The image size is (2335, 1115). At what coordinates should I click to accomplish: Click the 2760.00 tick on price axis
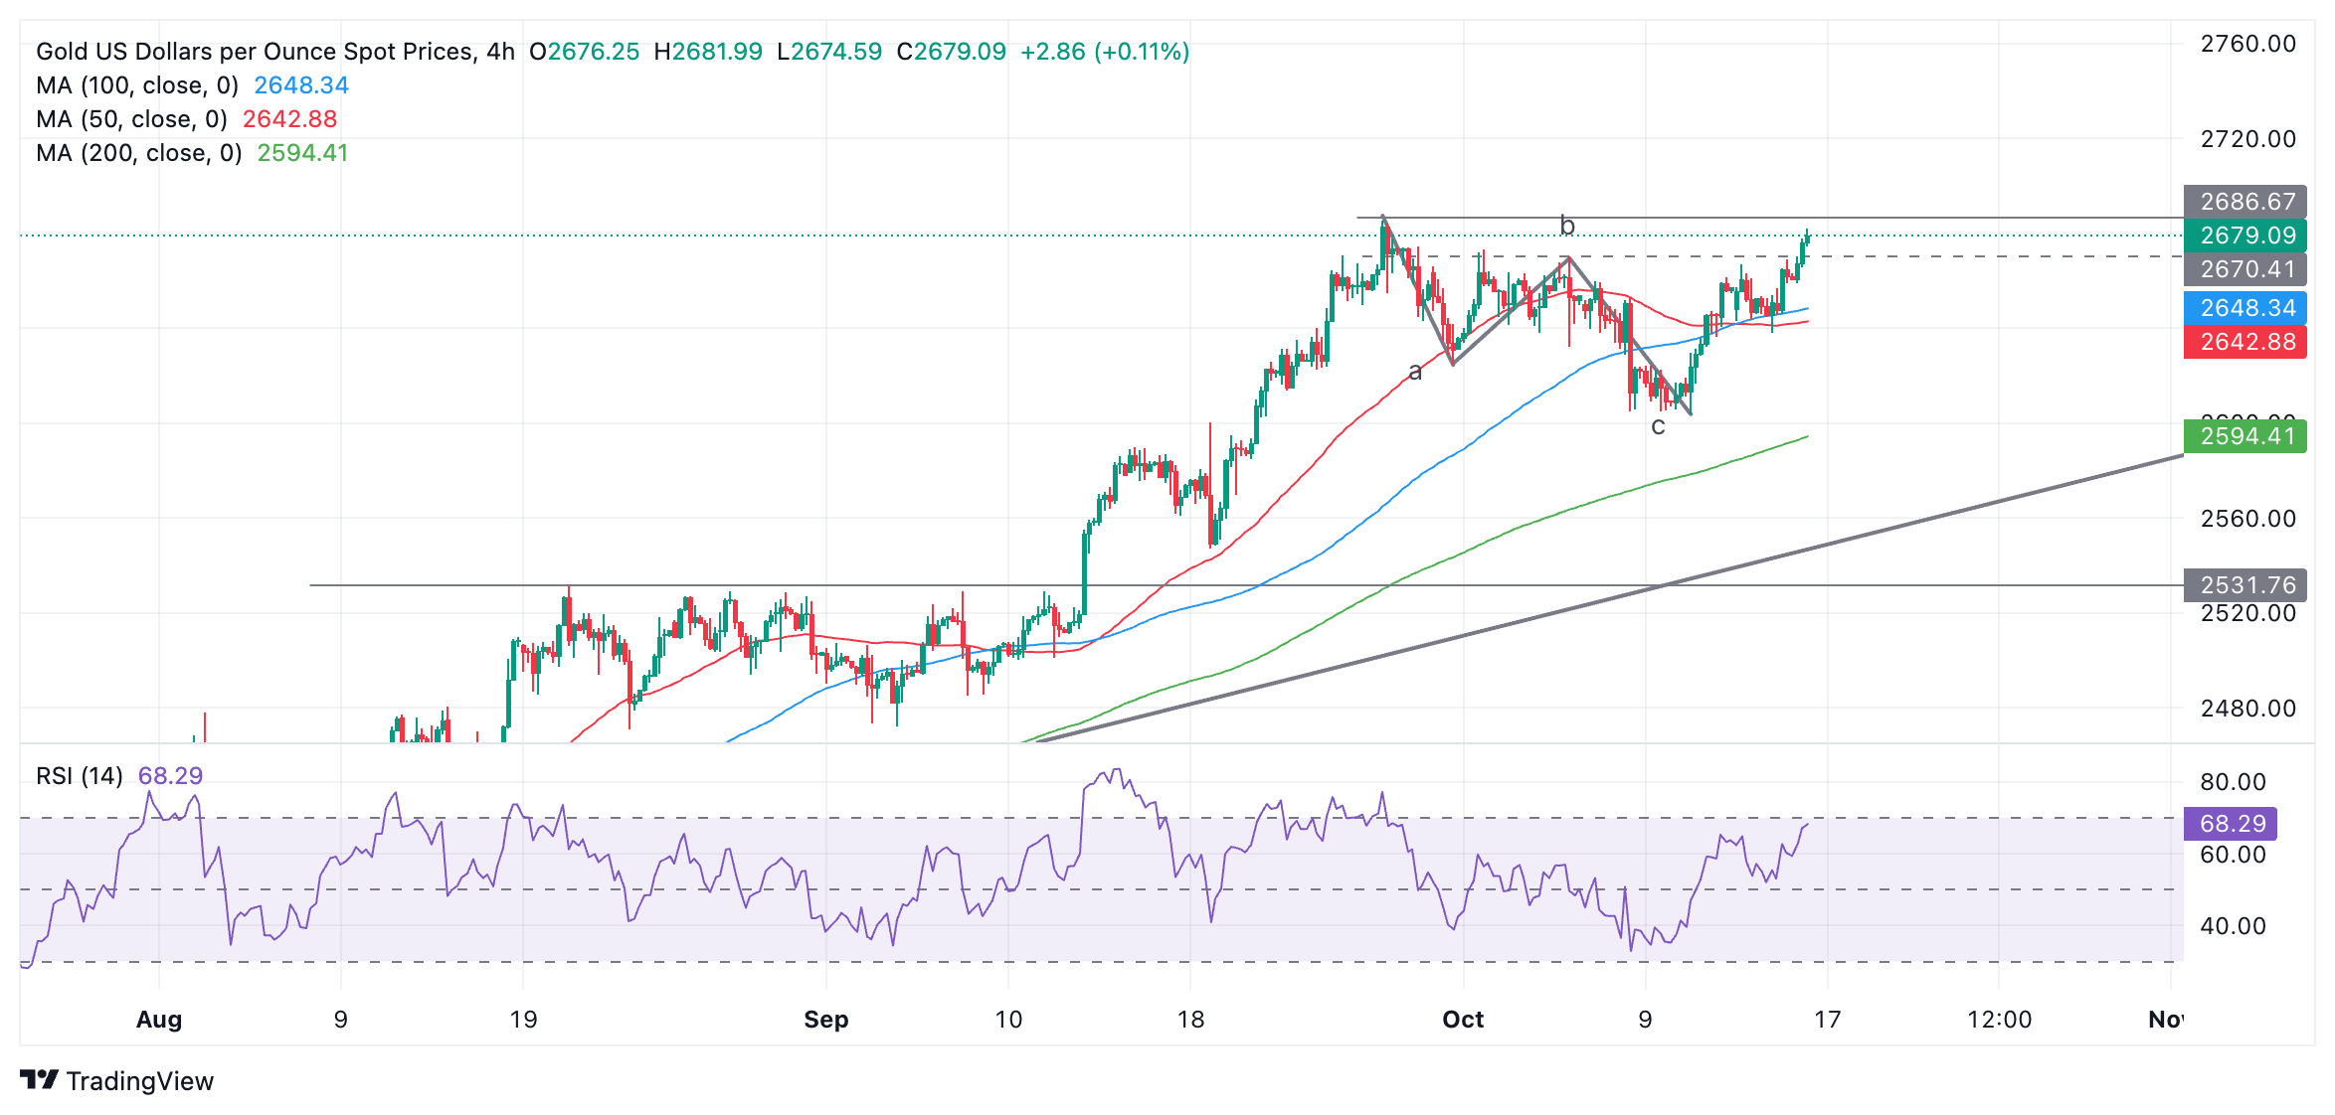tap(2247, 44)
